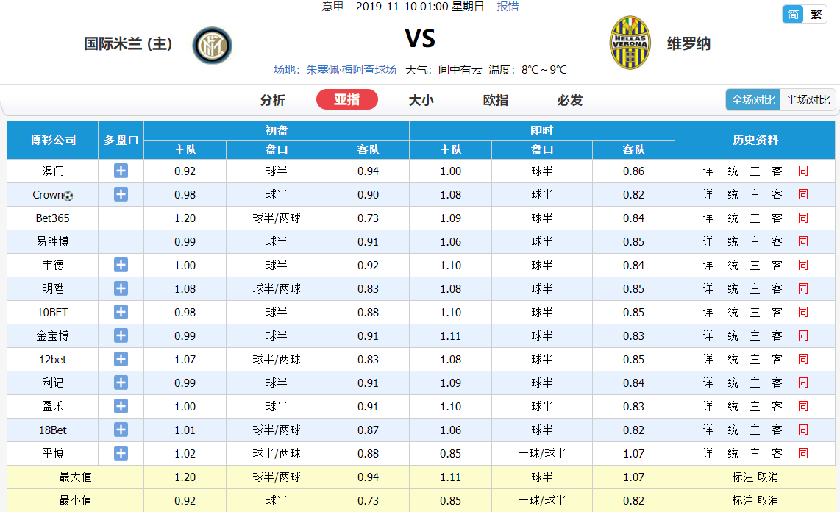
Task: Expand multi-handicap plus icon for Crown
Action: 121,194
